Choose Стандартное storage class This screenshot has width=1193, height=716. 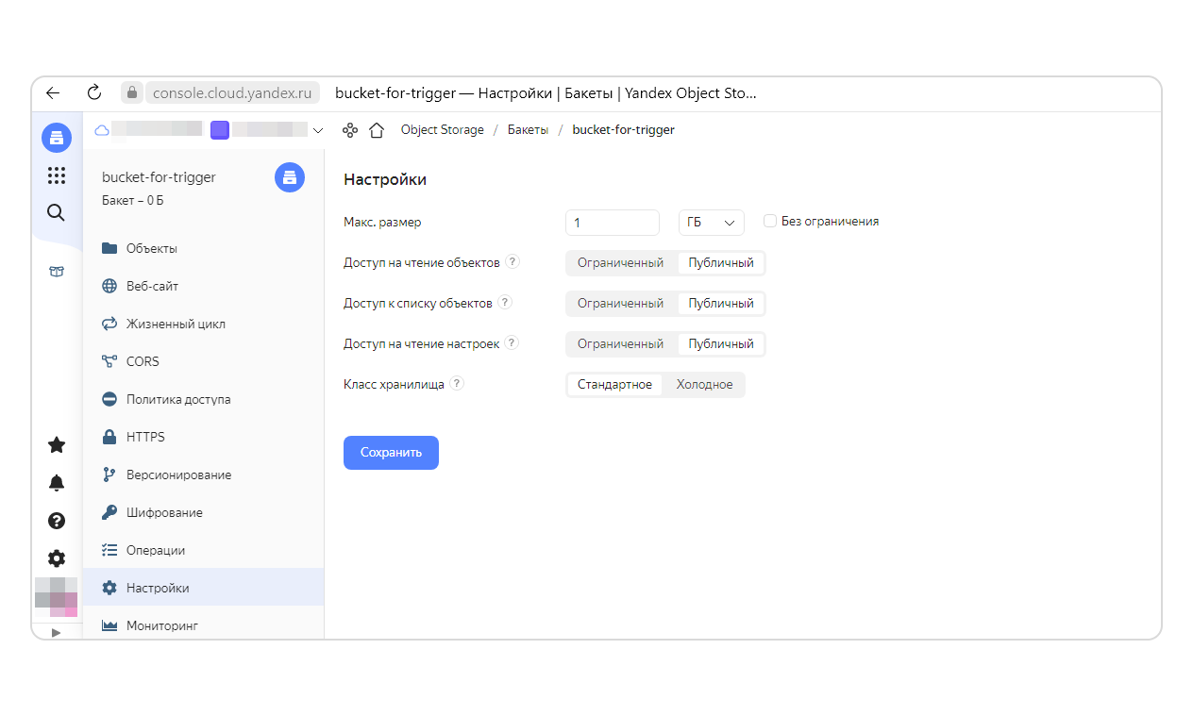[614, 385]
